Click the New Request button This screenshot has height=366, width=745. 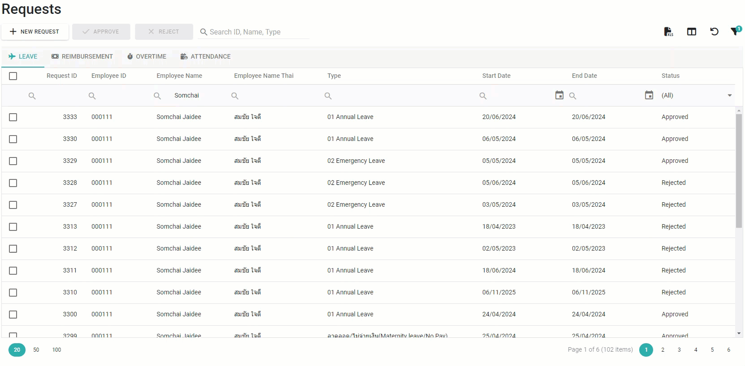point(35,32)
